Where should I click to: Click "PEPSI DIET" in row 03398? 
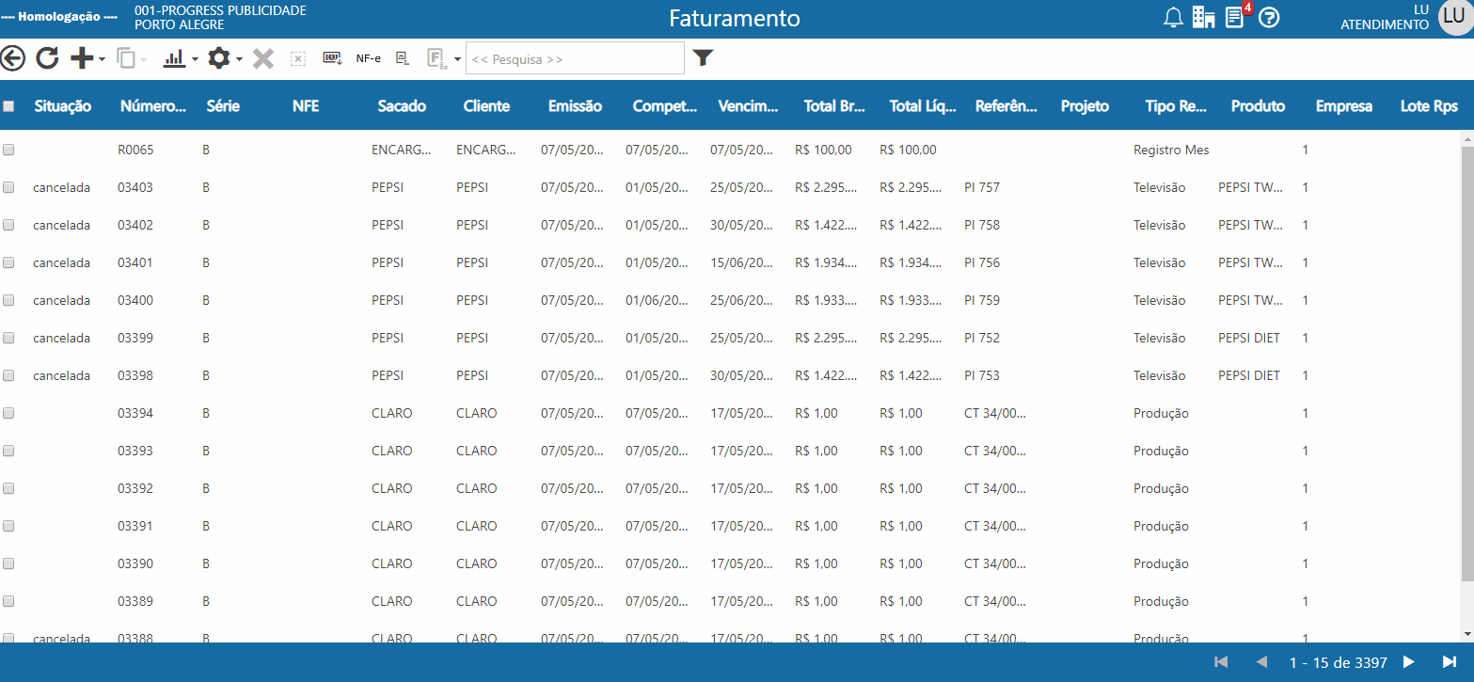pos(1249,375)
